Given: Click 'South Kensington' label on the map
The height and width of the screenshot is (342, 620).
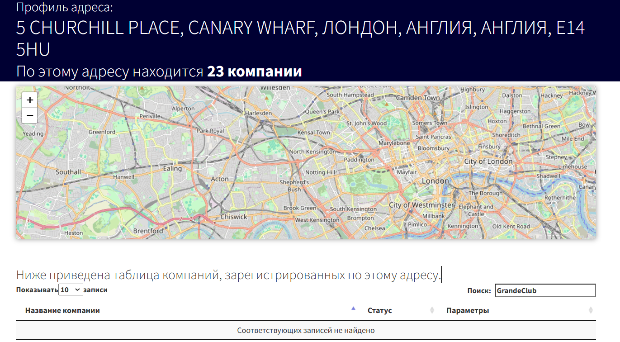Looking at the screenshot, I should tap(353, 209).
